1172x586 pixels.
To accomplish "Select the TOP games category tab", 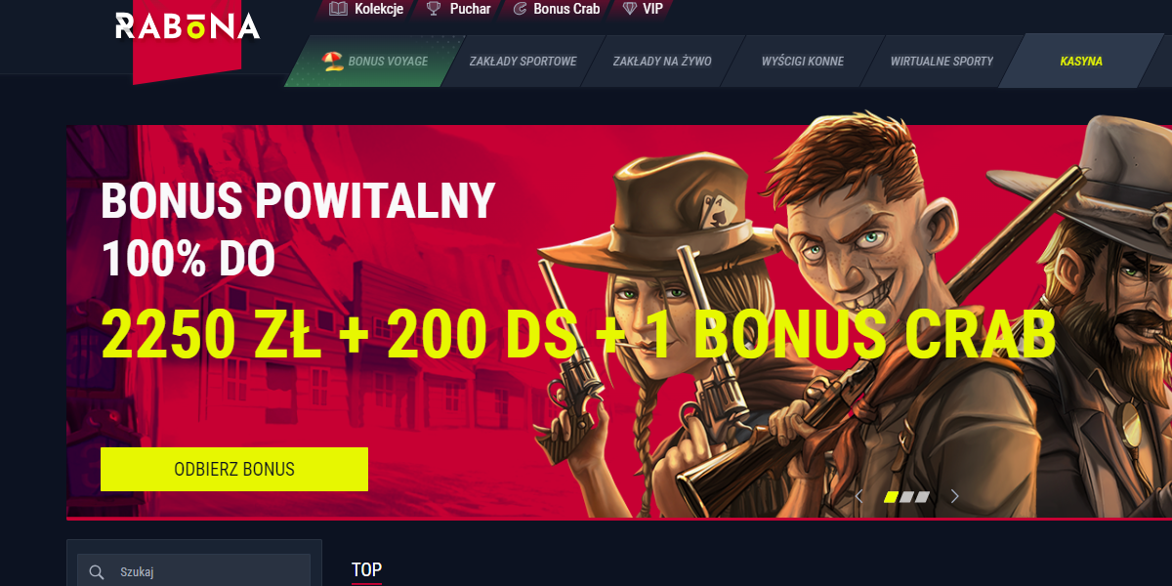I will point(366,569).
